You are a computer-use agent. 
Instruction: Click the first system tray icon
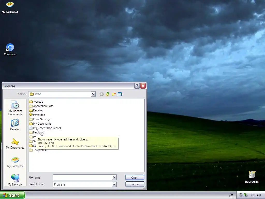[241, 195]
